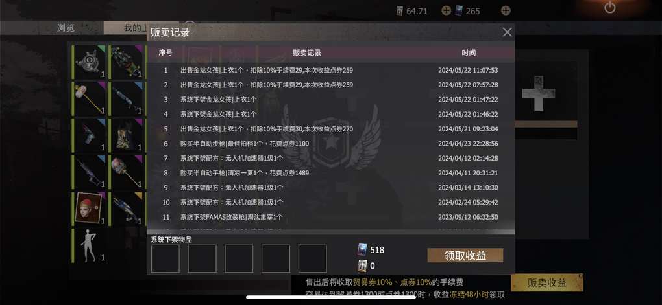Switch to the 浏览 browse tab
This screenshot has width=662, height=305.
66,28
